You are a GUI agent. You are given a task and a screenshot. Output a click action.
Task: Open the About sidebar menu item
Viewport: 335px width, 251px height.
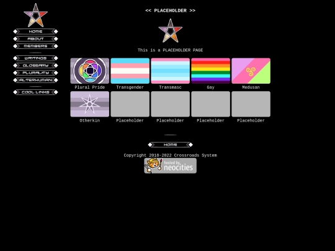click(x=35, y=39)
